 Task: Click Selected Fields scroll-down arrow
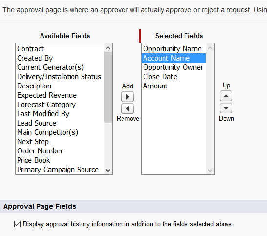click(210, 170)
